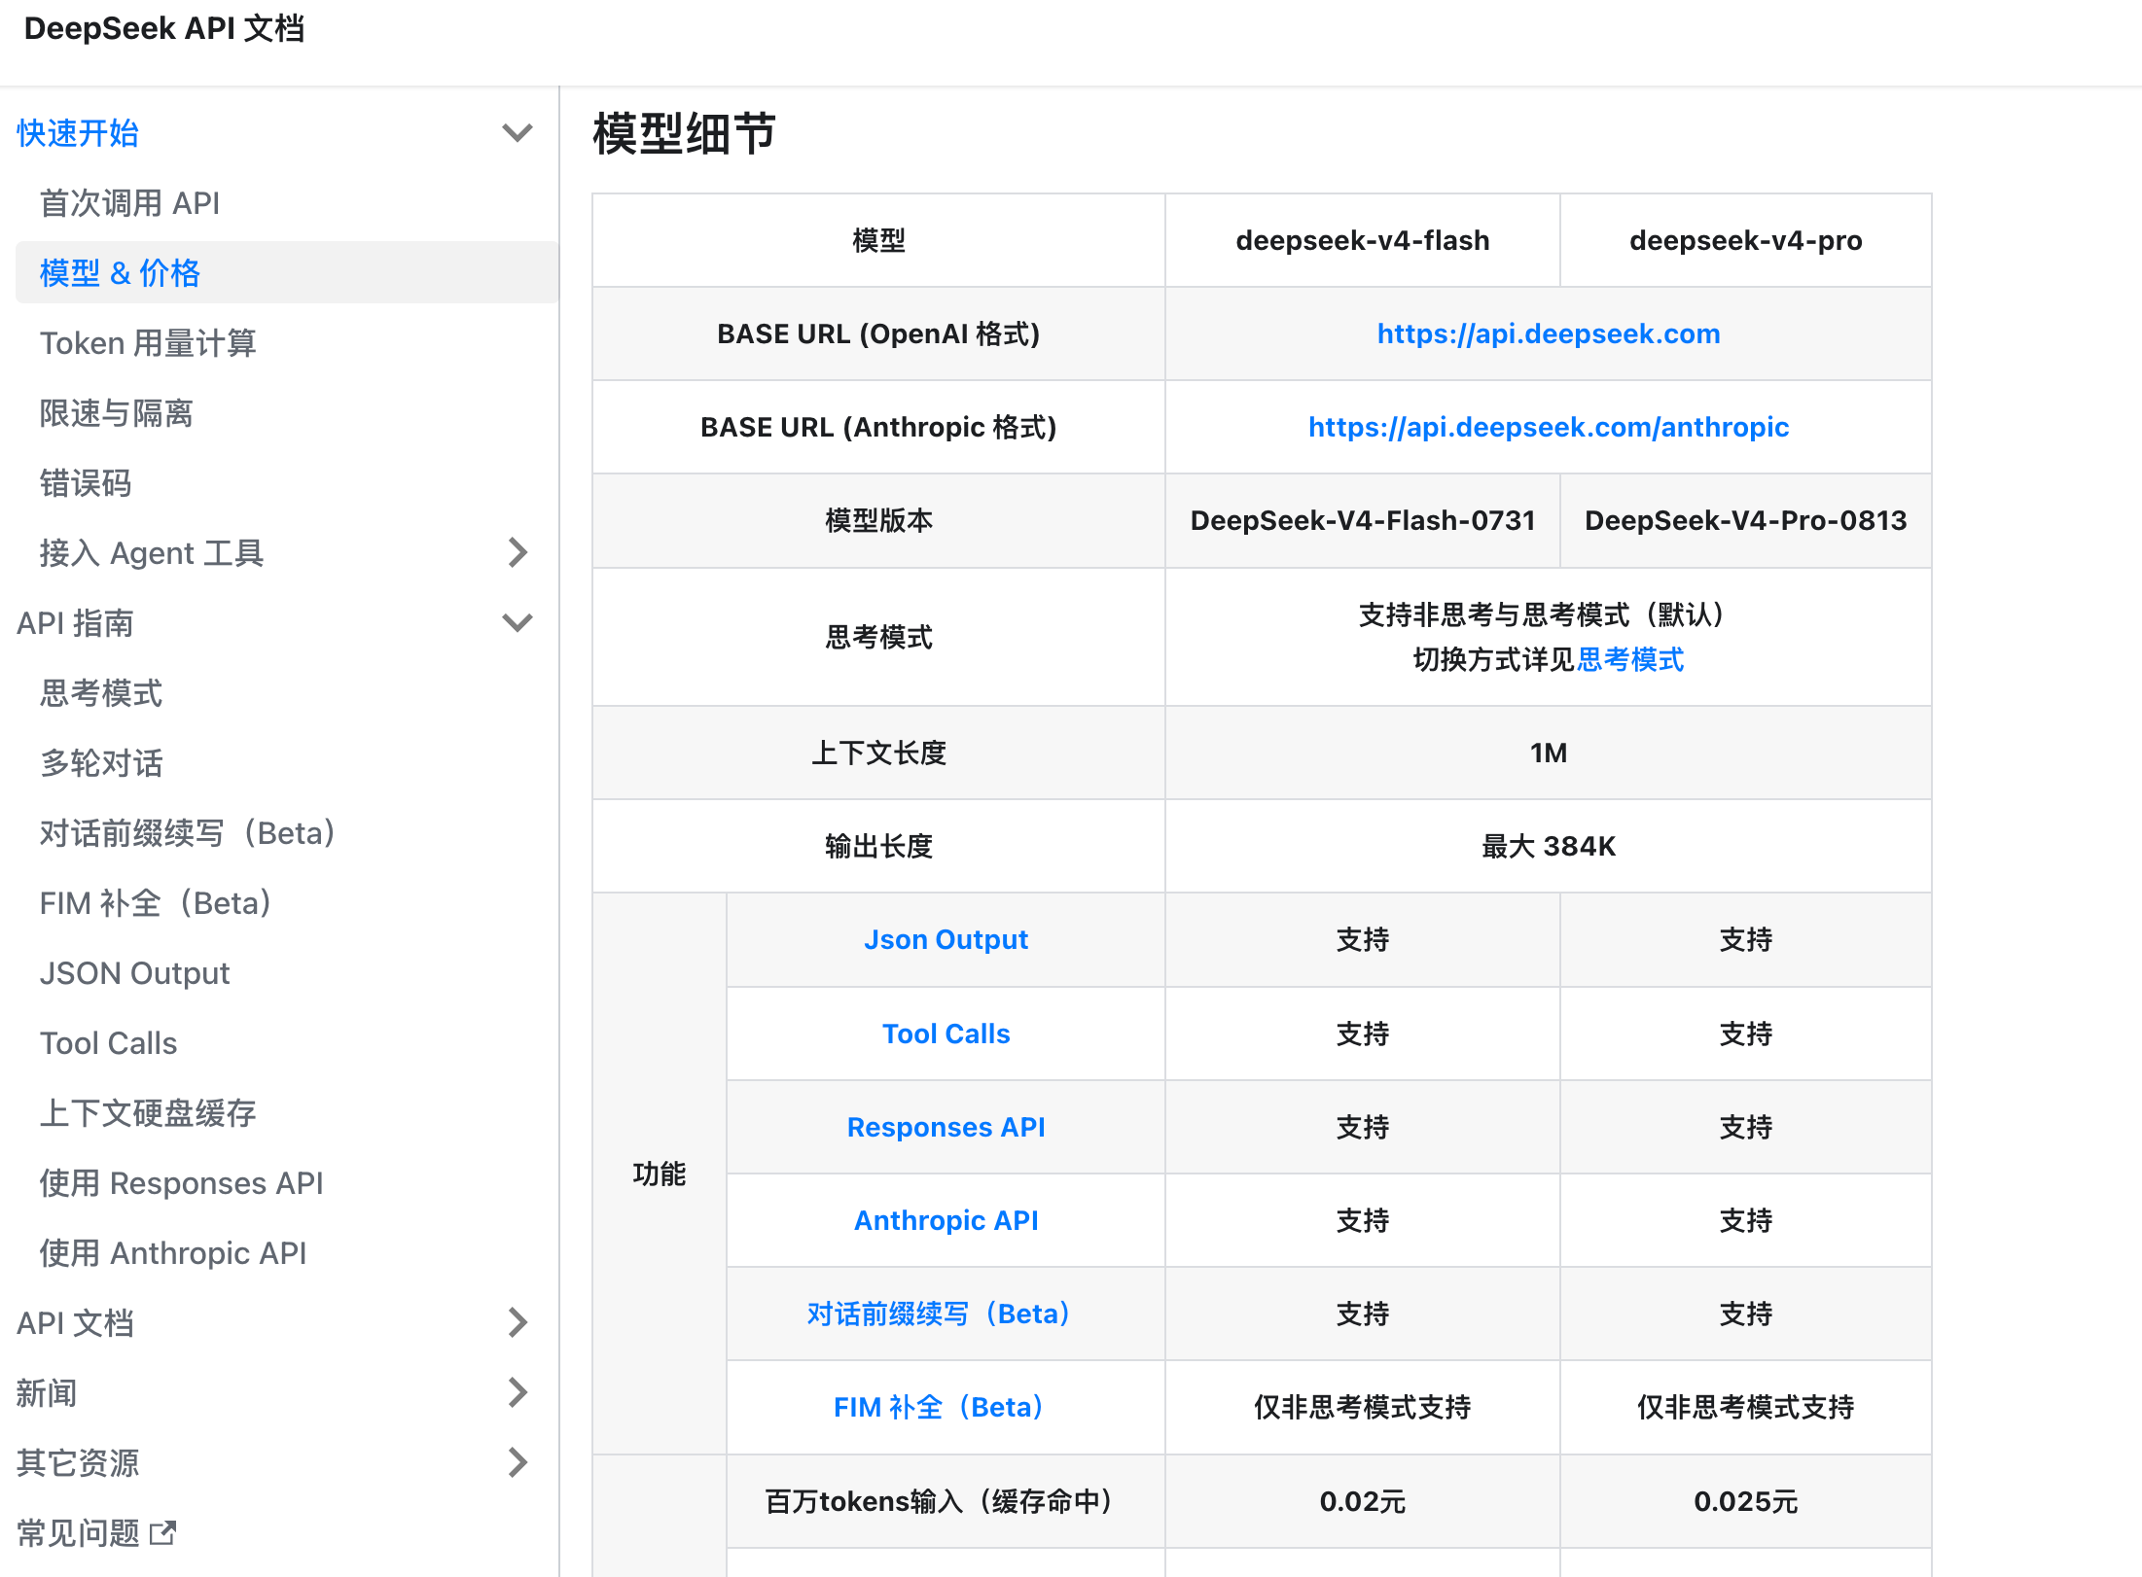Click the 百万tokens输入（缓存命中） label

pyautogui.click(x=939, y=1501)
